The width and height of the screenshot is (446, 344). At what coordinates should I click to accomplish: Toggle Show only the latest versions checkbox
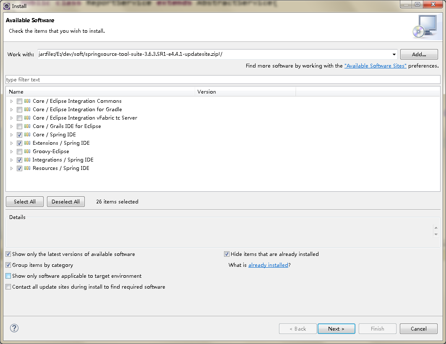(x=8, y=254)
